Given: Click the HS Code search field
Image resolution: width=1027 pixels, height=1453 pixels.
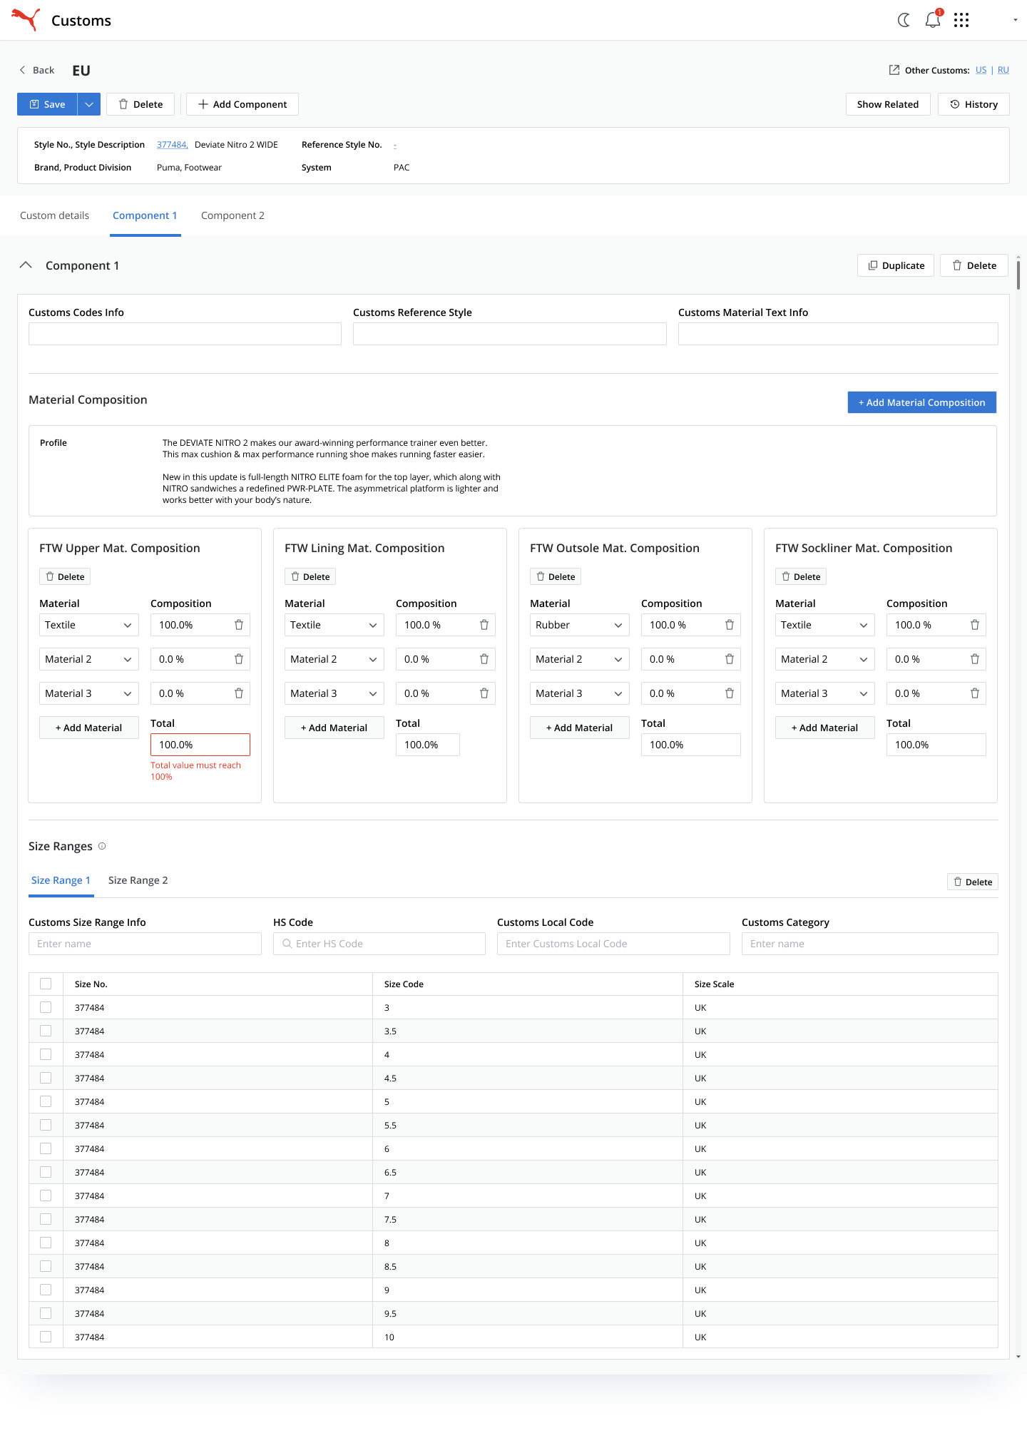Looking at the screenshot, I should (x=379, y=944).
